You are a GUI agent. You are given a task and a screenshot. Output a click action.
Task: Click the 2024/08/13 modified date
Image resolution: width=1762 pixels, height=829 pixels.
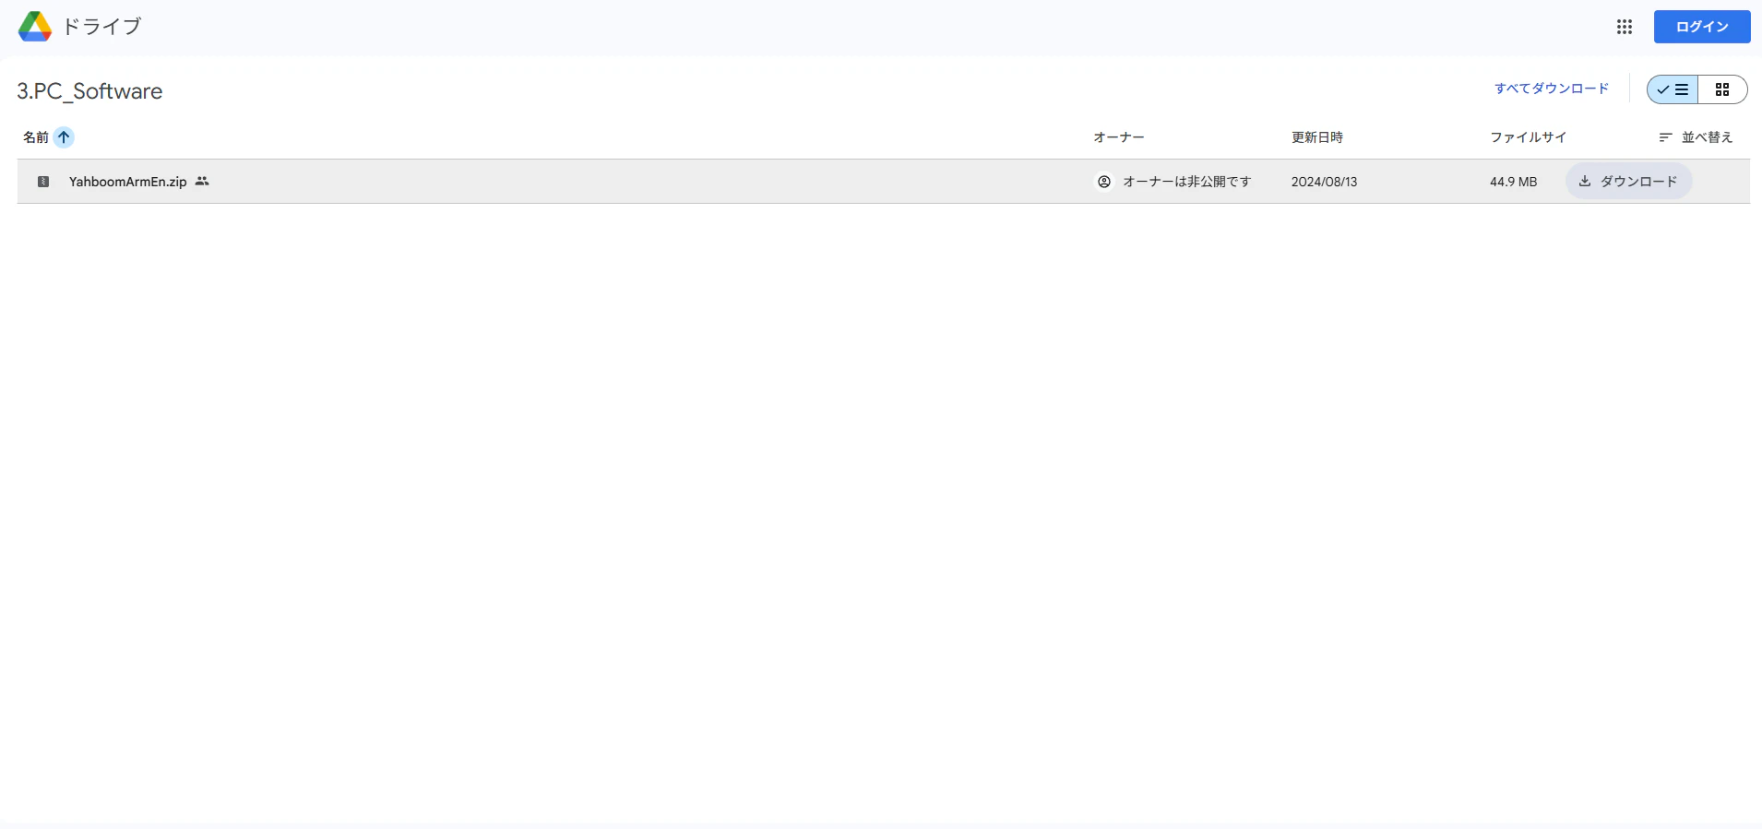click(1325, 182)
